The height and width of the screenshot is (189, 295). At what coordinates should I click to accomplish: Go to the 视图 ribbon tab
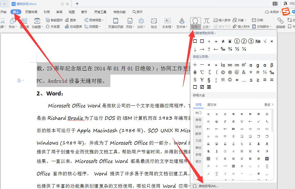(x=72, y=12)
